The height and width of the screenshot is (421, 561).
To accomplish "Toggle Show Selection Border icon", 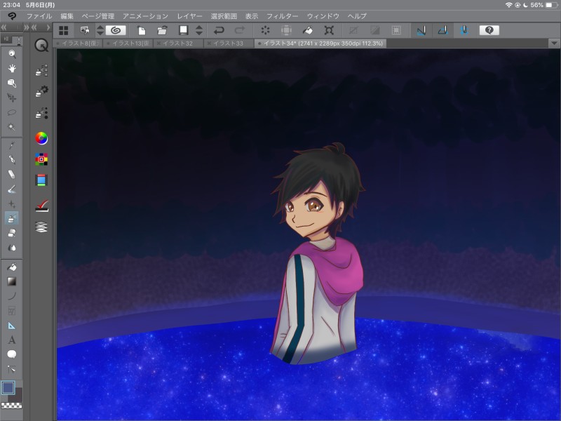I will click(x=396, y=30).
